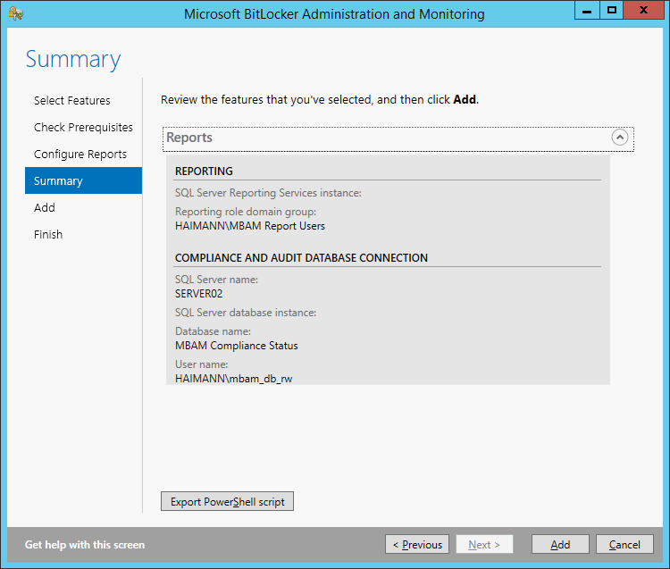Collapse the Reports section chevron
The height and width of the screenshot is (569, 670).
pyautogui.click(x=620, y=138)
